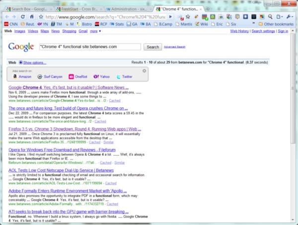The width and height of the screenshot is (298, 225).
Task: Open the Web History link
Action: (239, 31)
